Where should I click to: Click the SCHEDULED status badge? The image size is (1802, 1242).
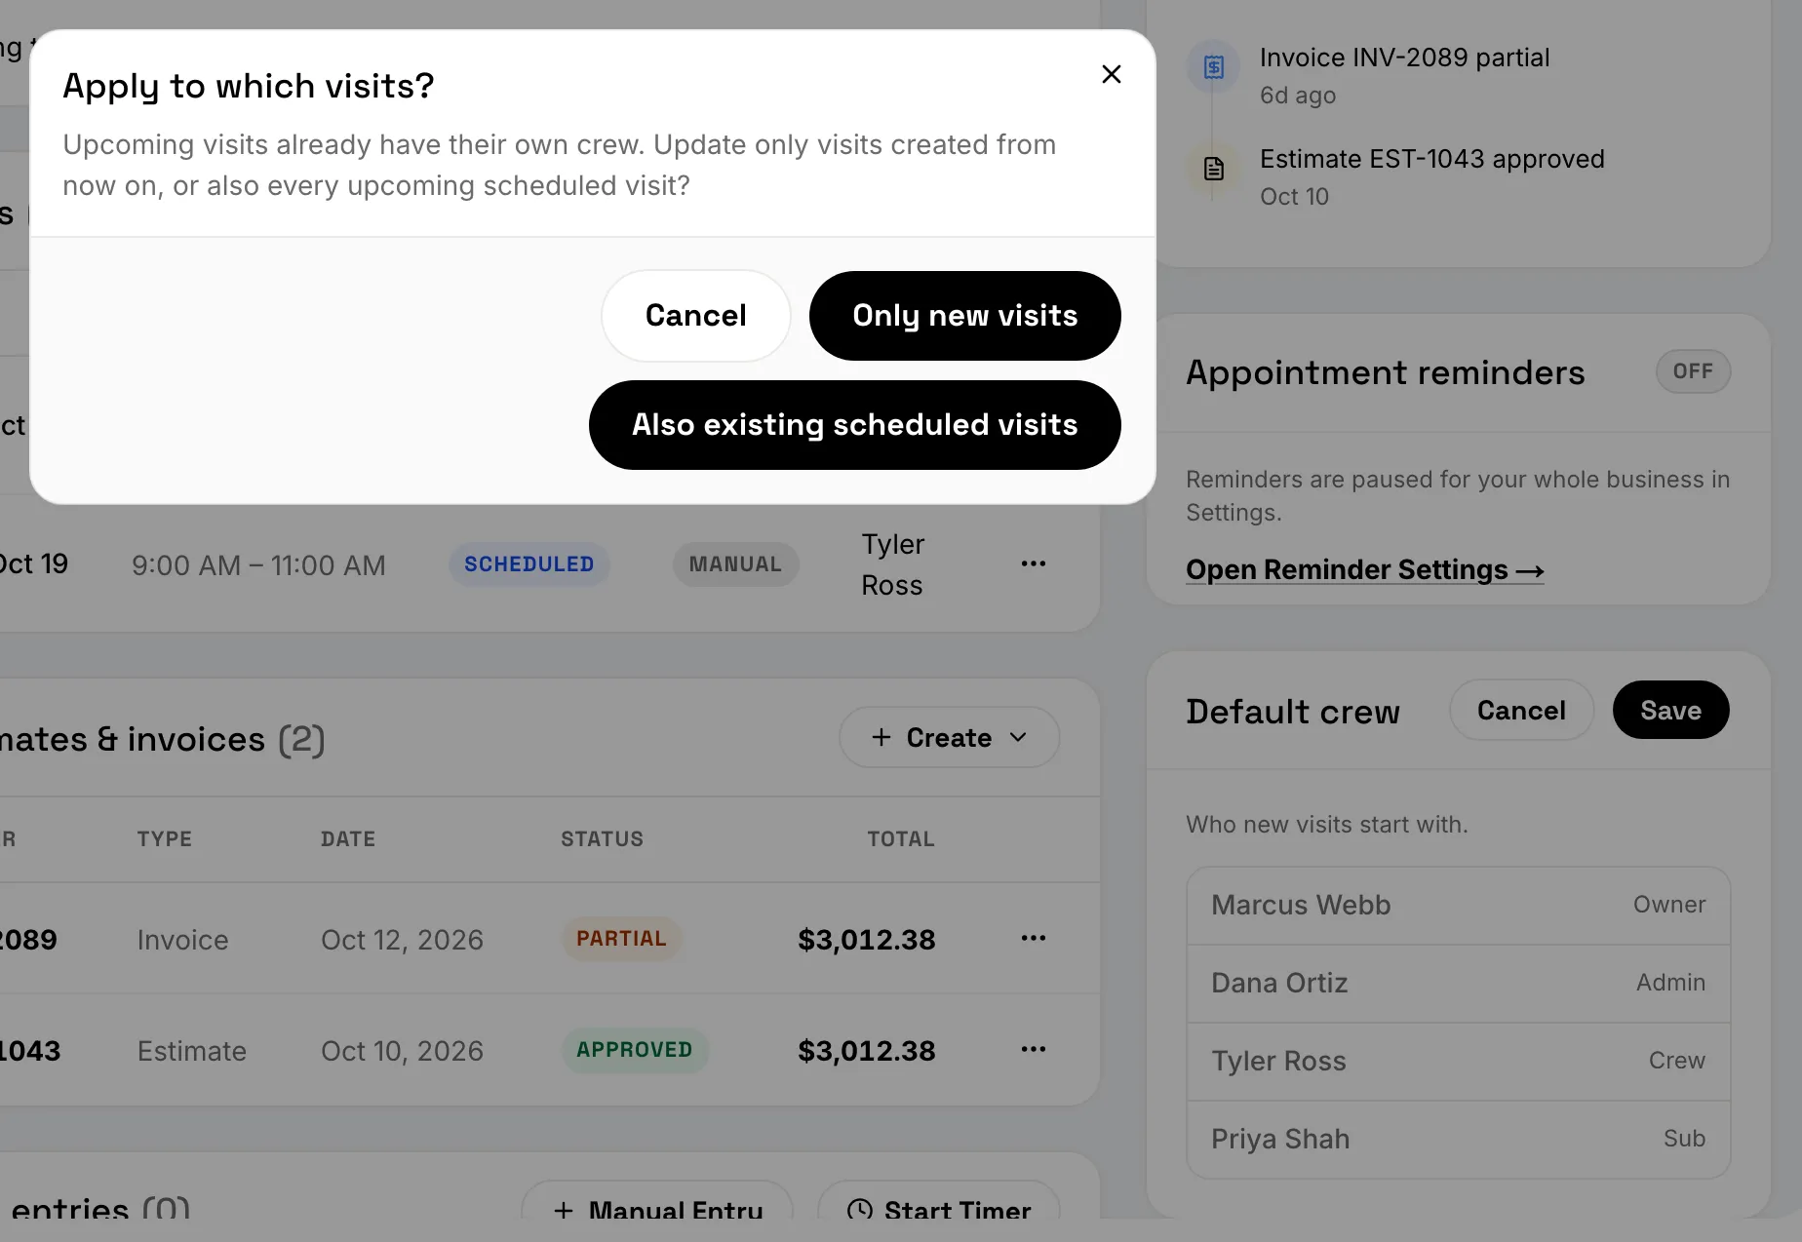point(529,564)
